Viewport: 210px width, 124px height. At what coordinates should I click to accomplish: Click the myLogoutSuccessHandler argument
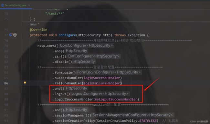pyautogui.click(x=116, y=99)
